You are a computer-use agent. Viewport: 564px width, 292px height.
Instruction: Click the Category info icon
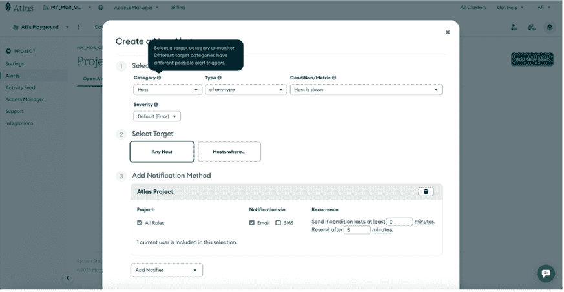[159, 78]
